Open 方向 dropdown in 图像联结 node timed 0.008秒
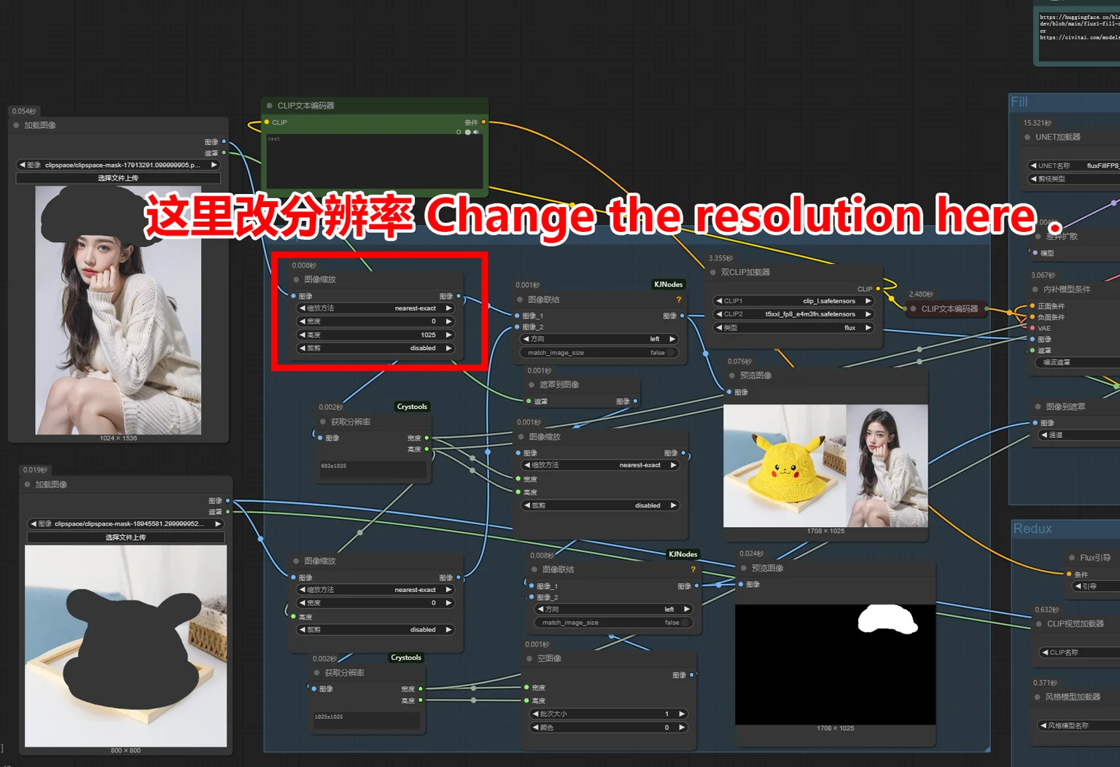Screen dimensions: 1120x767 click(614, 609)
